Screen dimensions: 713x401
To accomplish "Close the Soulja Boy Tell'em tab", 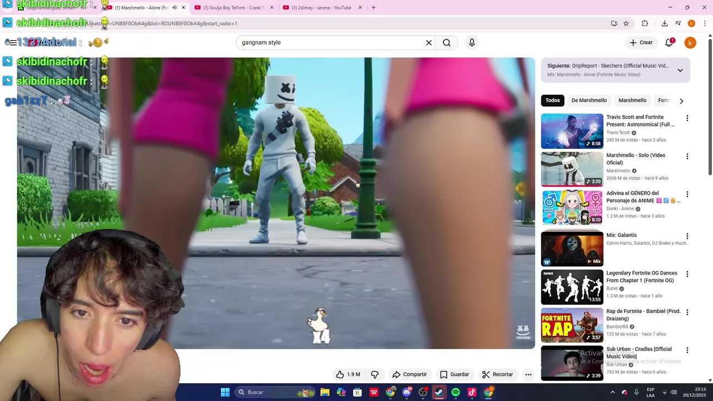I will pyautogui.click(x=271, y=8).
